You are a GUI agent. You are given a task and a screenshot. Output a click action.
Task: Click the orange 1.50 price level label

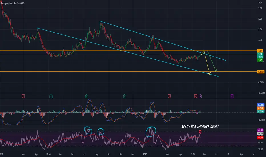[260, 51]
